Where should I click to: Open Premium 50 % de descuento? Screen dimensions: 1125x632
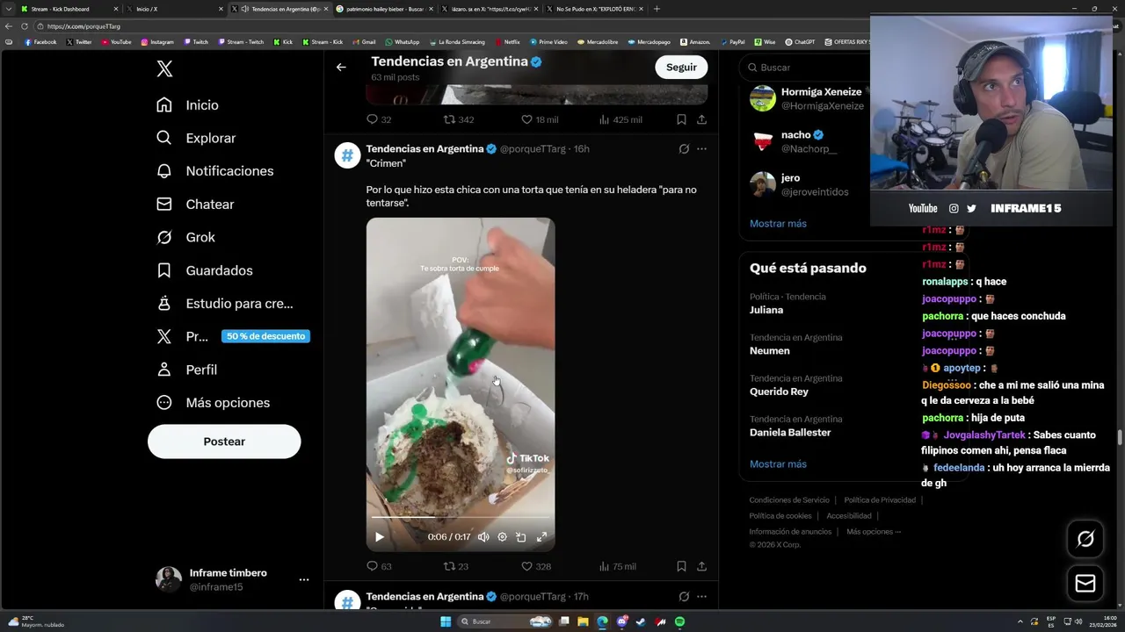pos(232,336)
